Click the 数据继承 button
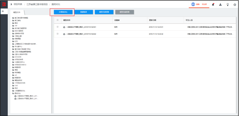Screen dimensions: 239x116 pyautogui.click(x=84, y=12)
